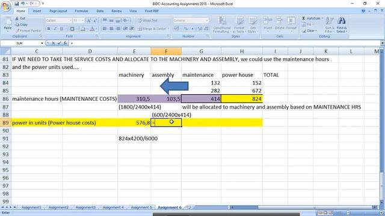385x216 pixels.
Task: Click the formula bar input field
Action: click(x=224, y=43)
